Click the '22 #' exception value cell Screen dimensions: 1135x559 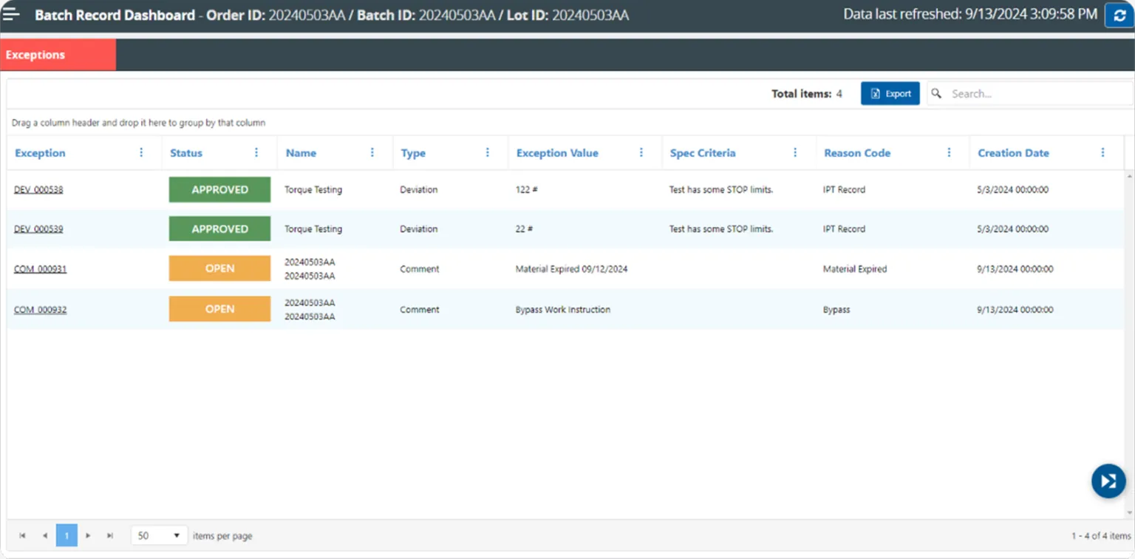pyautogui.click(x=524, y=229)
